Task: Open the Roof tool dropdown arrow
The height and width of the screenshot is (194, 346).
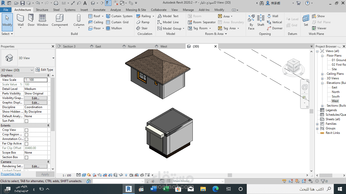Action: pos(103,16)
